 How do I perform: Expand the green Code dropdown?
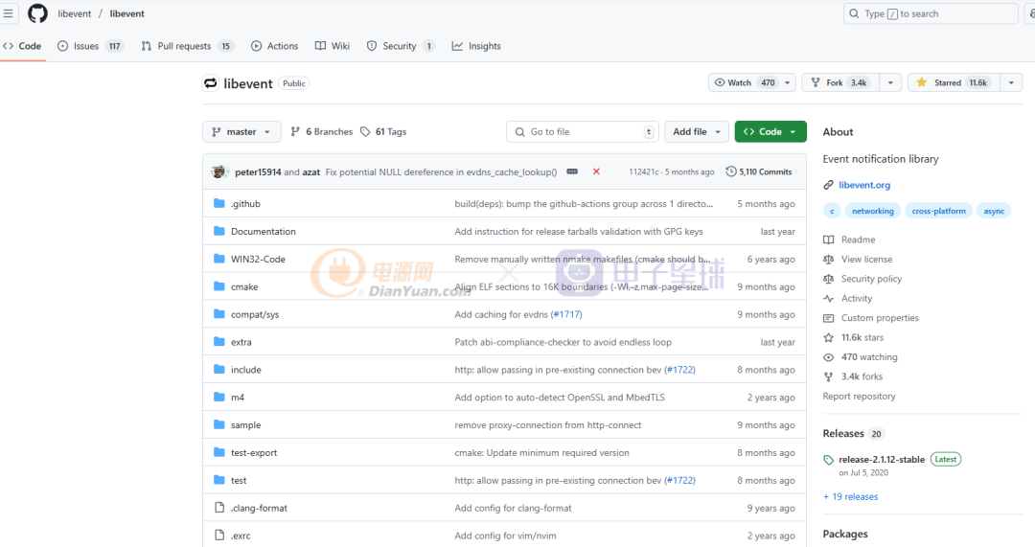tap(770, 132)
